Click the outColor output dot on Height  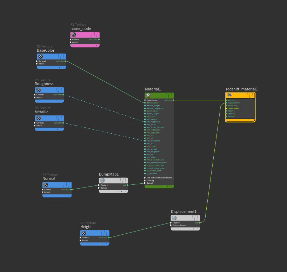(109, 238)
